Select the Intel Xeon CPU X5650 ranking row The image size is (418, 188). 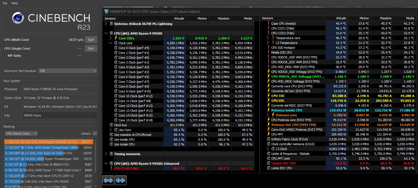[x=49, y=181]
